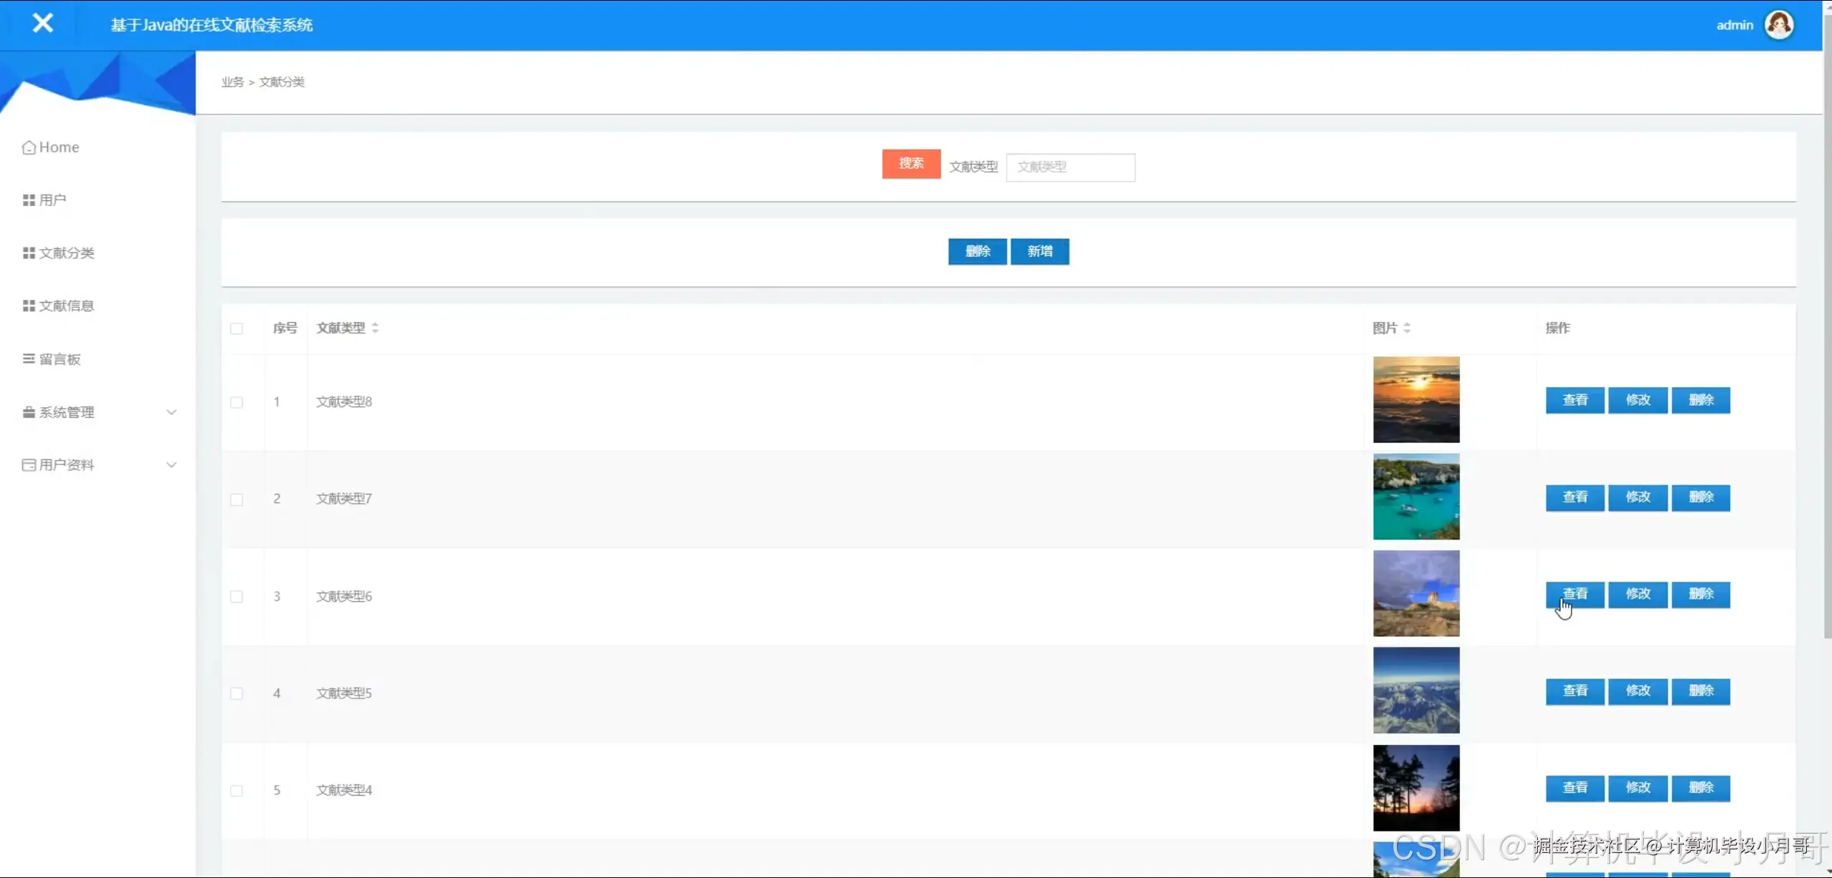Click the orange 搜索 button
This screenshot has height=878, width=1832.
[911, 164]
